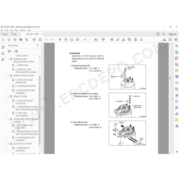Open the notifications bell

click(x=163, y=34)
